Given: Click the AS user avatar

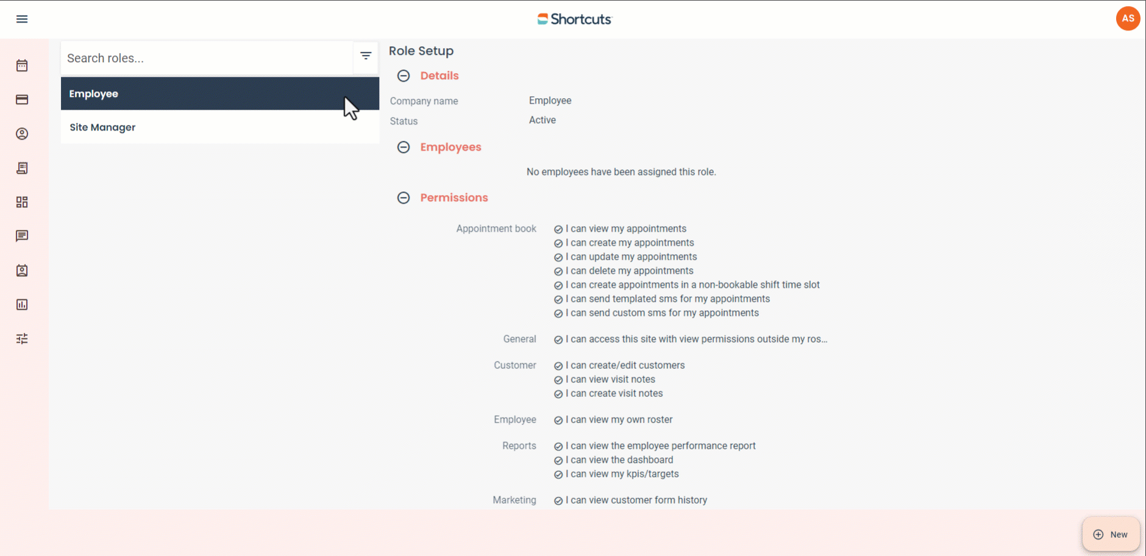Looking at the screenshot, I should pos(1128,18).
